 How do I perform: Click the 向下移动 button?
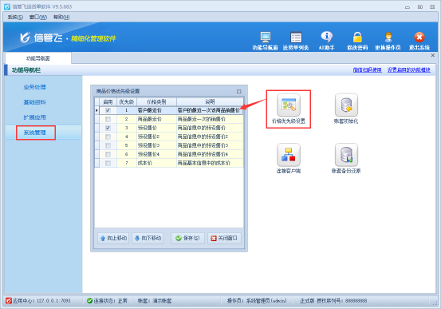click(148, 238)
